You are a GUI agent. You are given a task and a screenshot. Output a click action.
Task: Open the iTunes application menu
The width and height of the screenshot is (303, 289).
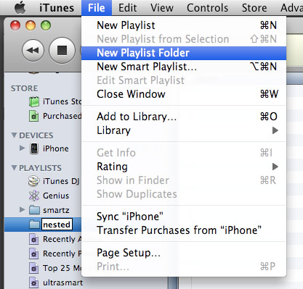click(57, 8)
